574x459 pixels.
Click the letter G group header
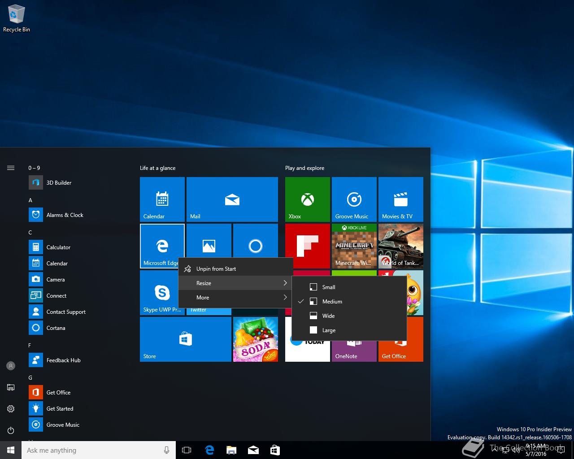point(30,378)
